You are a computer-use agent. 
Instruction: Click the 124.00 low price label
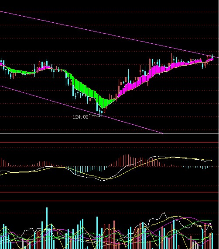(x=80, y=117)
